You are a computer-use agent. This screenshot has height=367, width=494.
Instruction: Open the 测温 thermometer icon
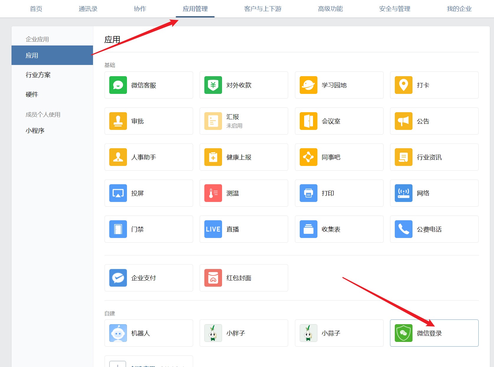[213, 193]
